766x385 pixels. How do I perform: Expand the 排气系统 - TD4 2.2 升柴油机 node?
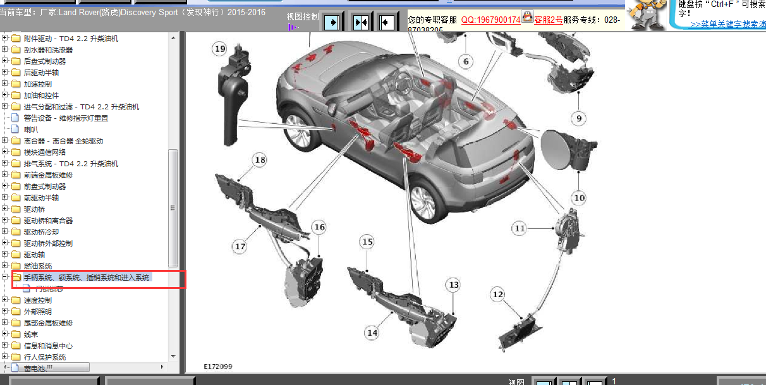click(x=5, y=164)
